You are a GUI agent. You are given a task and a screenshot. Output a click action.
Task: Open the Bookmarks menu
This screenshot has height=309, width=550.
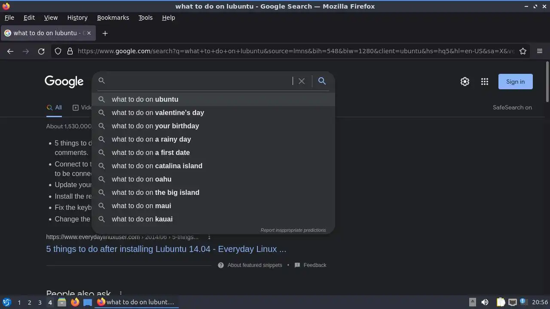(113, 18)
